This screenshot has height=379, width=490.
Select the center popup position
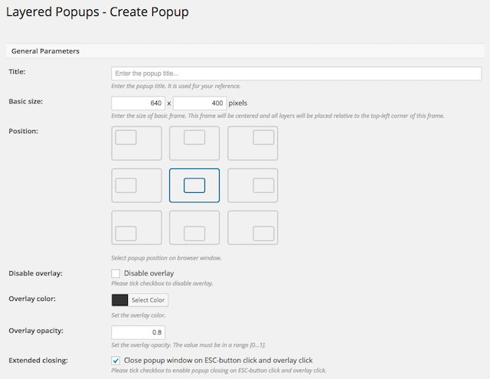194,185
